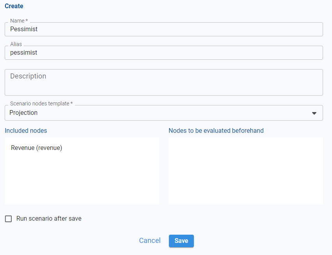Click inside Nodes to be evaluated beforehand box
Image resolution: width=332 pixels, height=255 pixels.
(245, 171)
